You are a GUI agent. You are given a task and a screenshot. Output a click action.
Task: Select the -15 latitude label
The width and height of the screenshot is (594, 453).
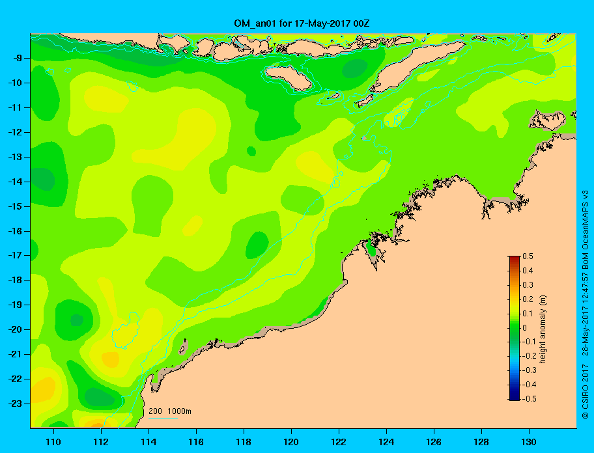click(14, 206)
